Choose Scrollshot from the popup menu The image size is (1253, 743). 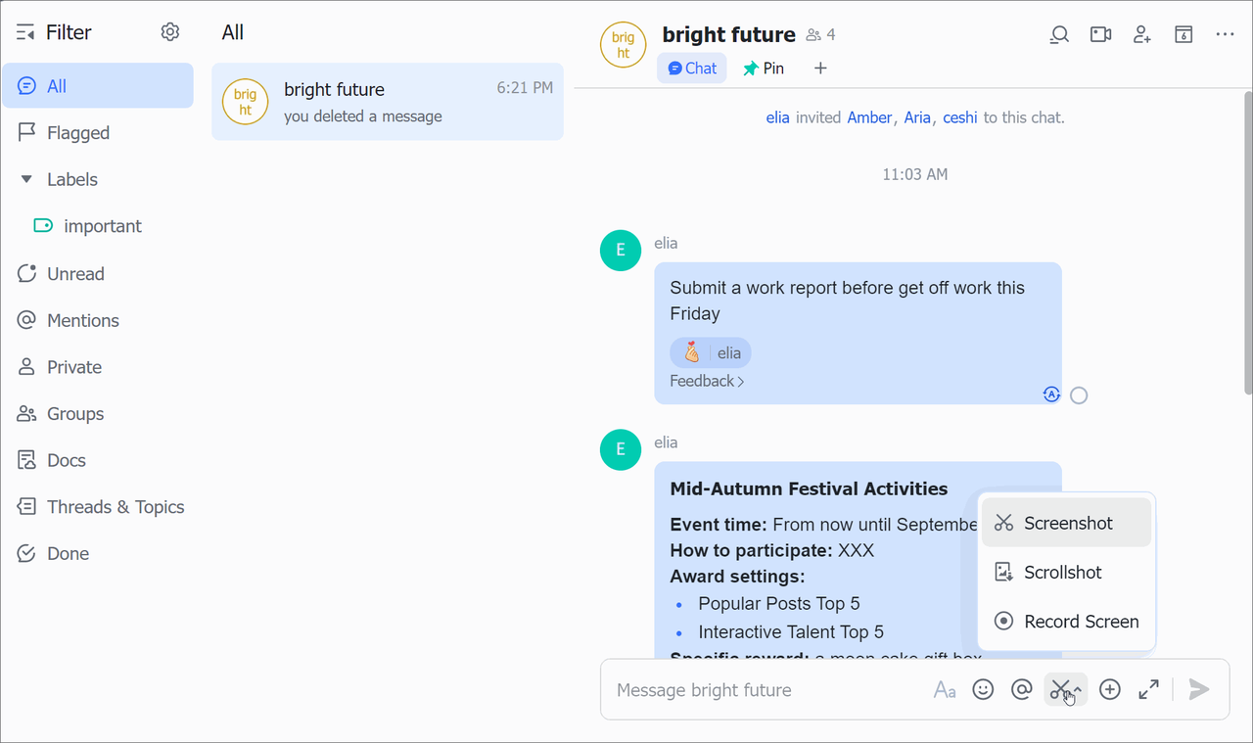point(1062,573)
